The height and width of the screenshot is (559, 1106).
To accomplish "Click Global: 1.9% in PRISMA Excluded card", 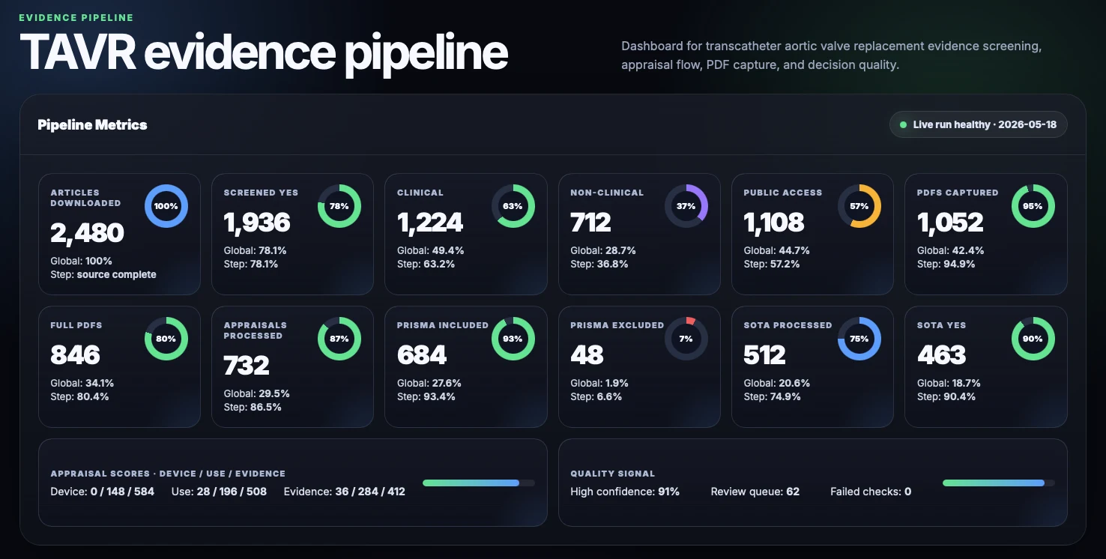I will [599, 384].
